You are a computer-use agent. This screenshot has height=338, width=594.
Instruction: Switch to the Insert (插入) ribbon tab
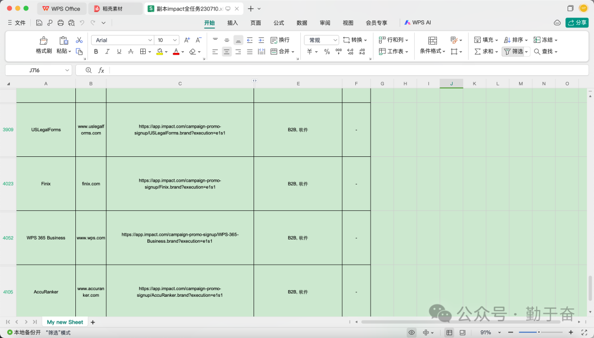coord(233,23)
